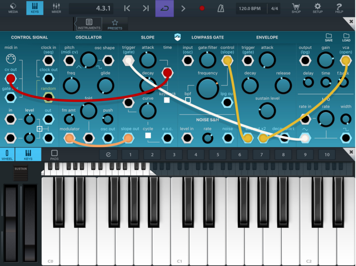Open the Presets tab

click(x=115, y=24)
